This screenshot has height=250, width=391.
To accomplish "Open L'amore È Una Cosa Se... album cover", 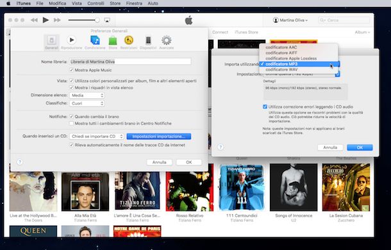I will point(137,192).
